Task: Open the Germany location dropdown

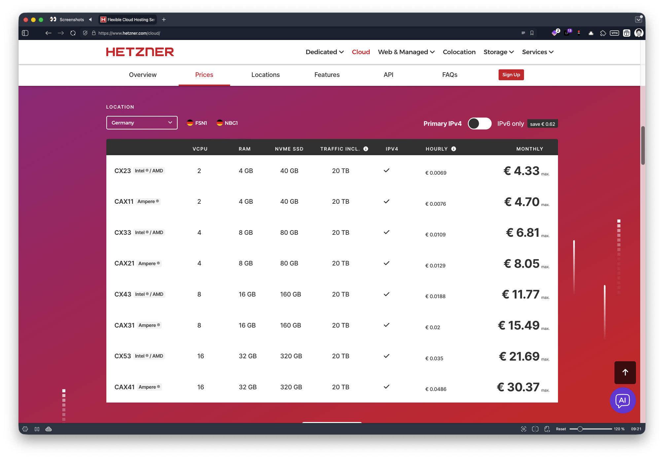Action: click(x=142, y=123)
